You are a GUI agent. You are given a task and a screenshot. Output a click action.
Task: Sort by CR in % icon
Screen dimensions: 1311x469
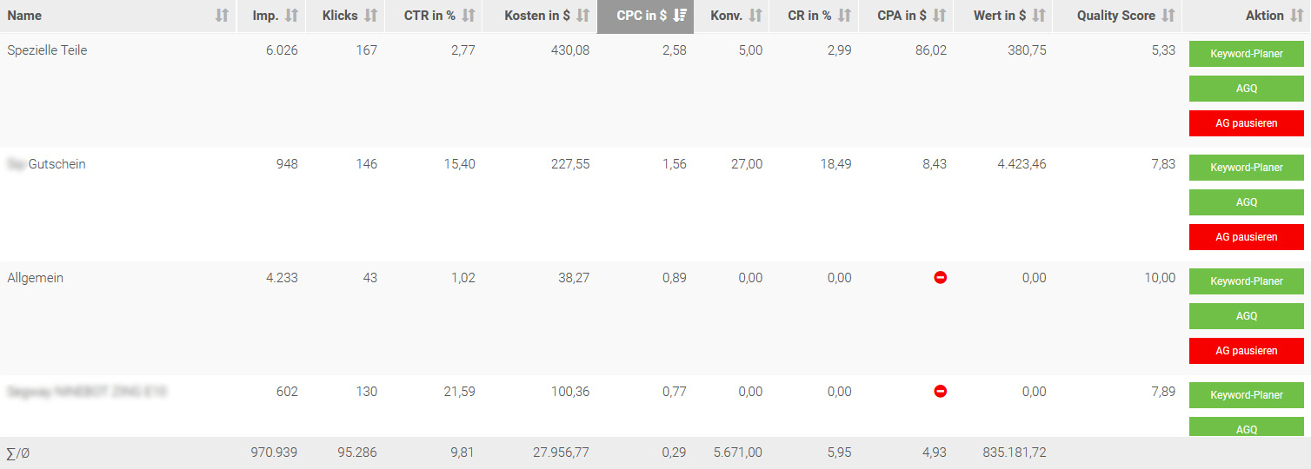(x=845, y=16)
